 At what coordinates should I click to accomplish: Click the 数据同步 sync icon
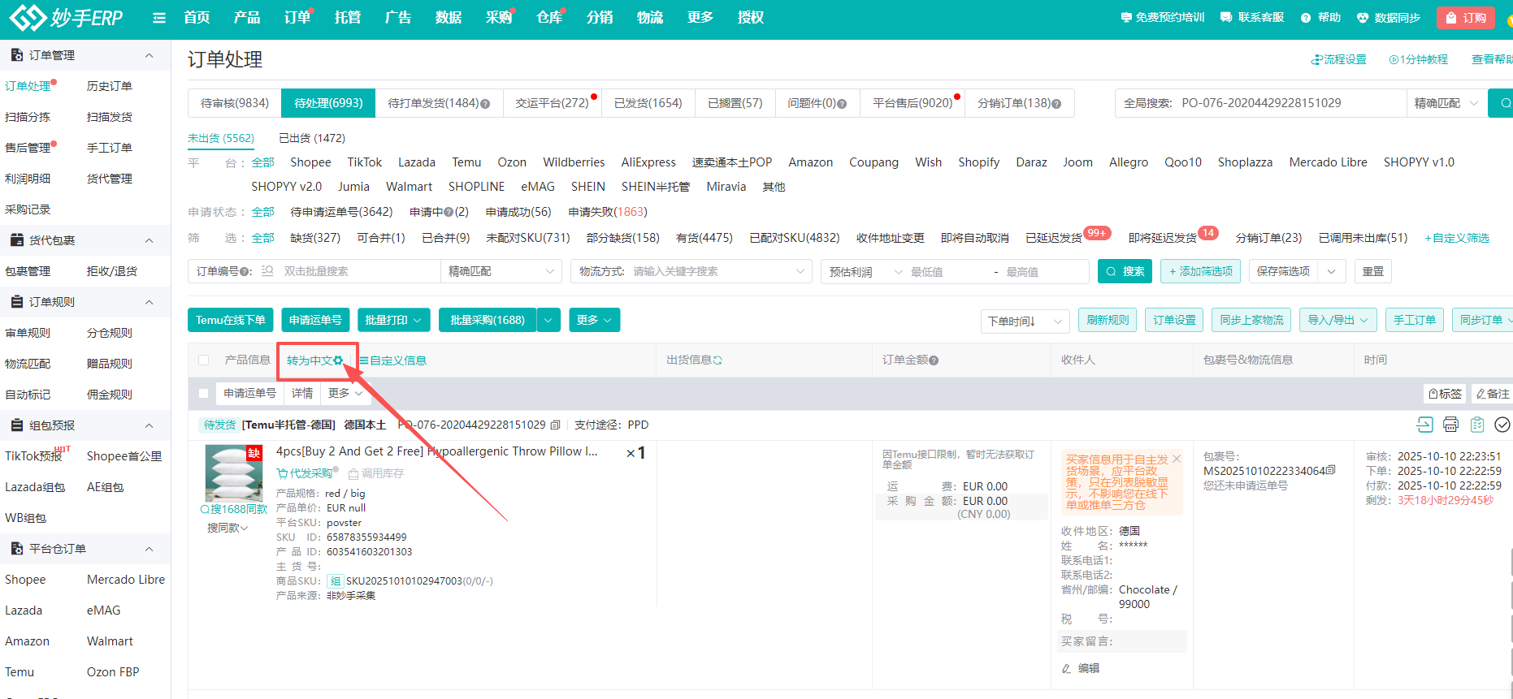(x=1363, y=18)
